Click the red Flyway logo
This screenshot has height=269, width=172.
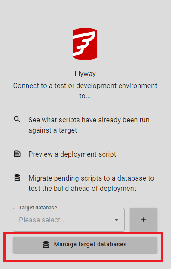[85, 44]
